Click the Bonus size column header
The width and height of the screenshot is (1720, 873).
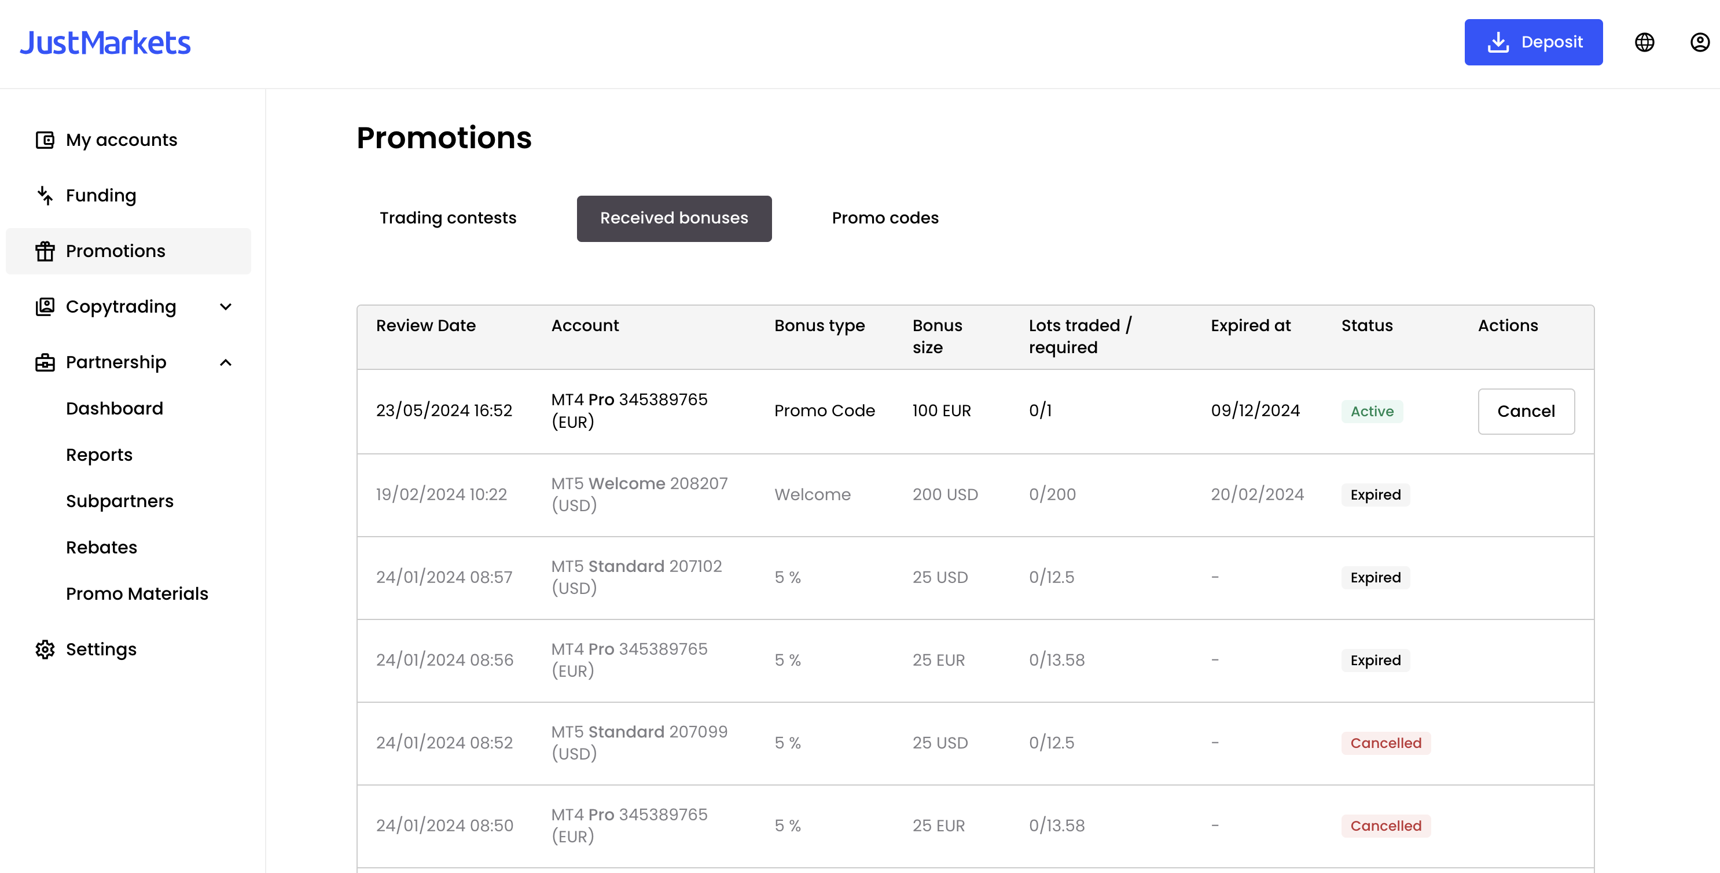pyautogui.click(x=937, y=337)
